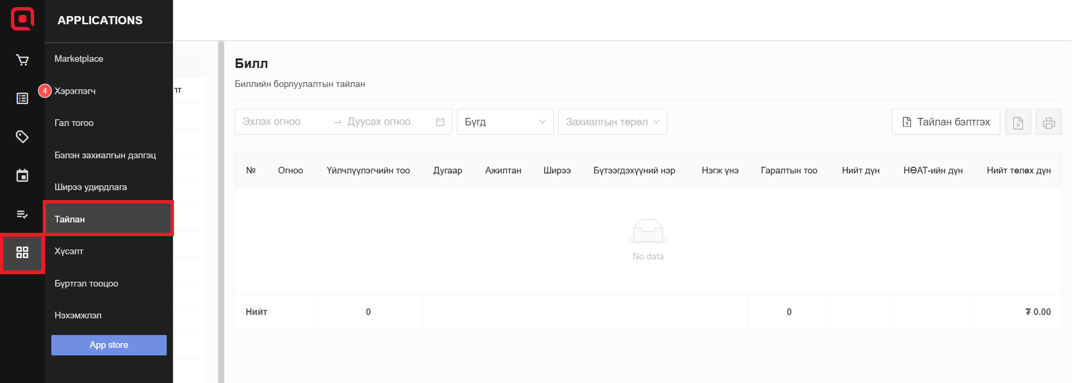Click the Тайлан бэлтгэх button
Screen dimensions: 1072x383
click(x=946, y=122)
